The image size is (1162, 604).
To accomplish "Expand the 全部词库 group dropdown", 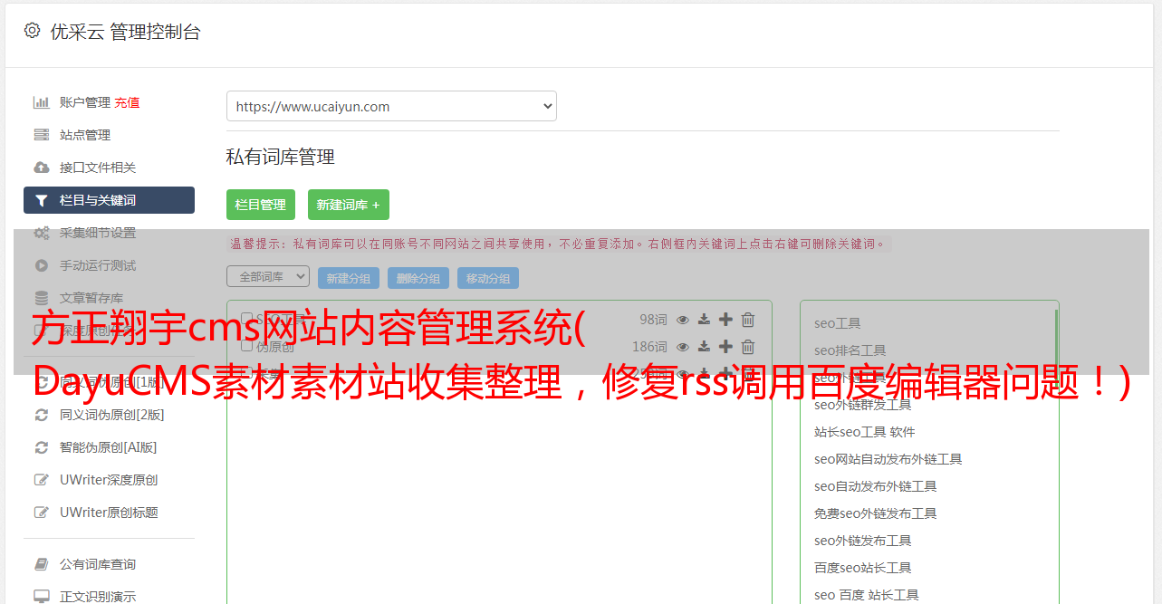I will point(268,276).
